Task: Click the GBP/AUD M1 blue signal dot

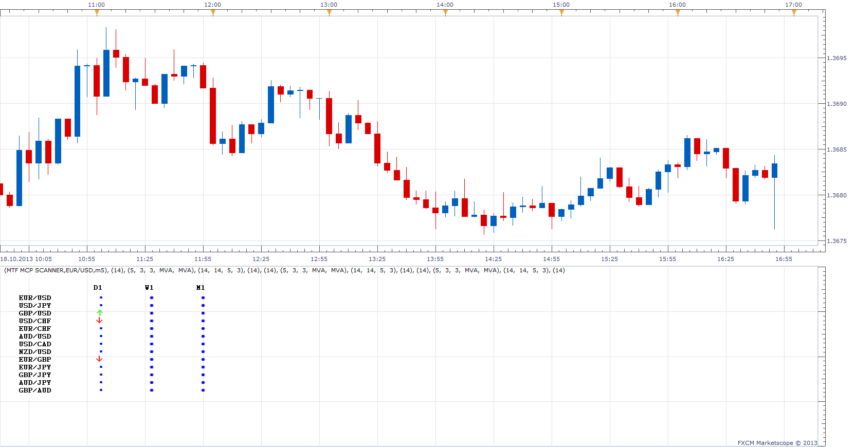Action: 203,390
